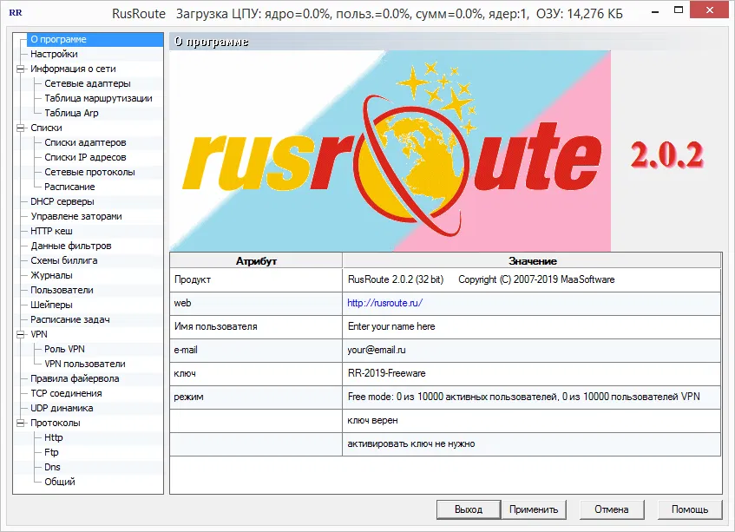
Task: Open DHCP серверы page
Action: 62,201
